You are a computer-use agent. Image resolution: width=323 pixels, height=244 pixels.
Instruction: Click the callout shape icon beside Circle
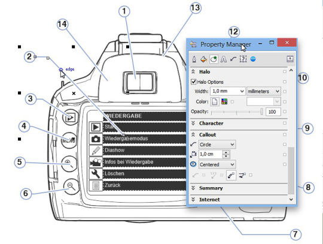[193, 144]
